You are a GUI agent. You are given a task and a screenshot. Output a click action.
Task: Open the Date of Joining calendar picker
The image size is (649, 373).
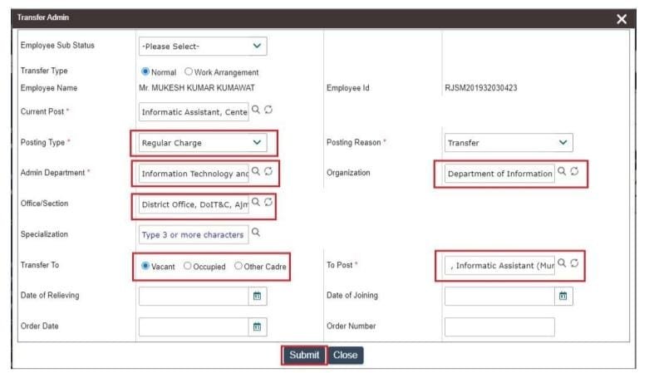[x=563, y=296]
